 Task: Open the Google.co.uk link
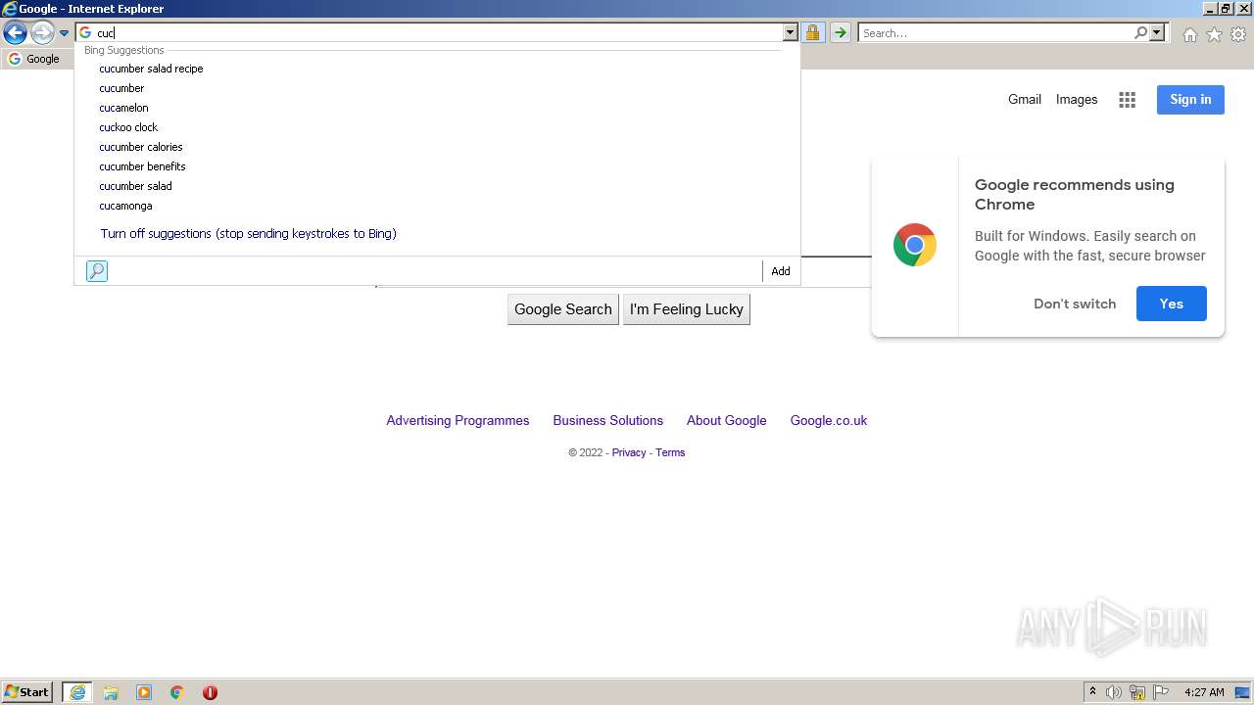(x=829, y=420)
